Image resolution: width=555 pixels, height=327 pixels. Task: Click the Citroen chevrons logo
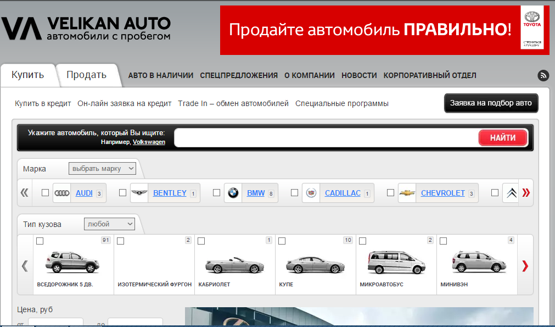tap(511, 193)
